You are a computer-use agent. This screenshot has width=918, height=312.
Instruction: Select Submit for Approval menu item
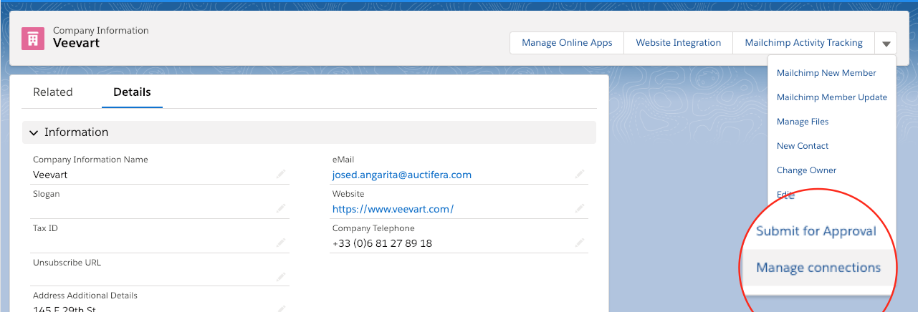816,231
